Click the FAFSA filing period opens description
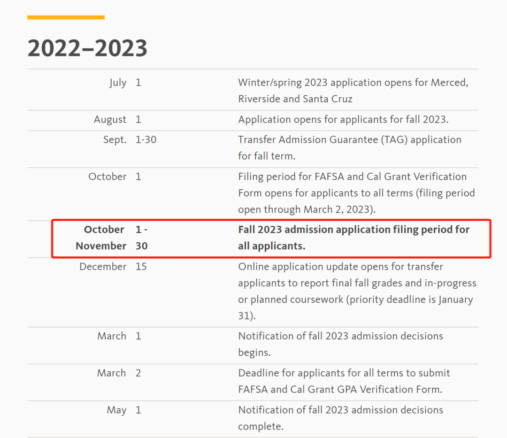The width and height of the screenshot is (507, 438). [356, 193]
